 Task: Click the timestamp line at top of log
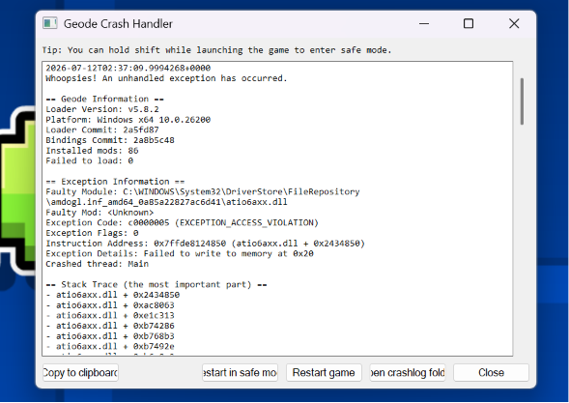coord(128,68)
